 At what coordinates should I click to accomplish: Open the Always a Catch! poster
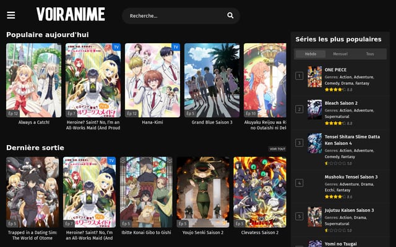pos(33,80)
